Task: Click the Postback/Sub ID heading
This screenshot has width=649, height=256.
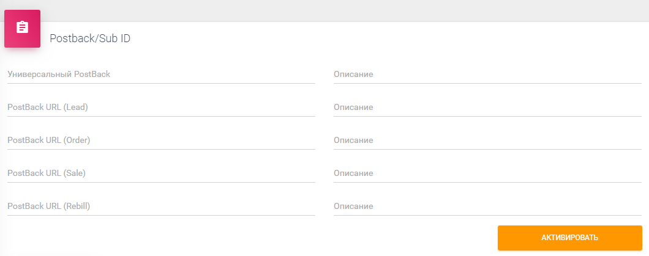Action: pyautogui.click(x=90, y=38)
